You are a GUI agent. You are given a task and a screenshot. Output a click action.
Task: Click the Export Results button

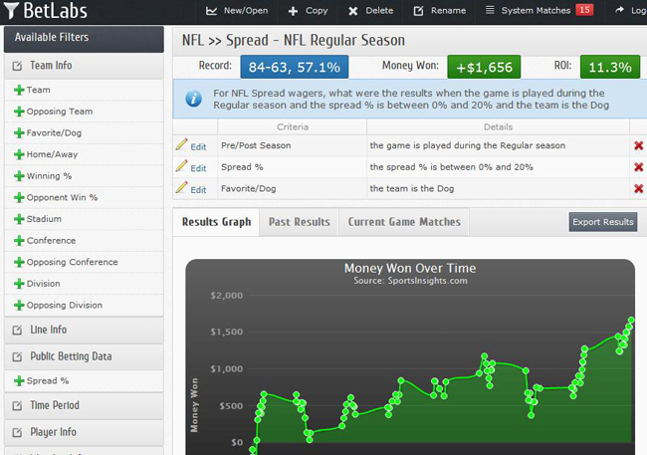coord(602,222)
